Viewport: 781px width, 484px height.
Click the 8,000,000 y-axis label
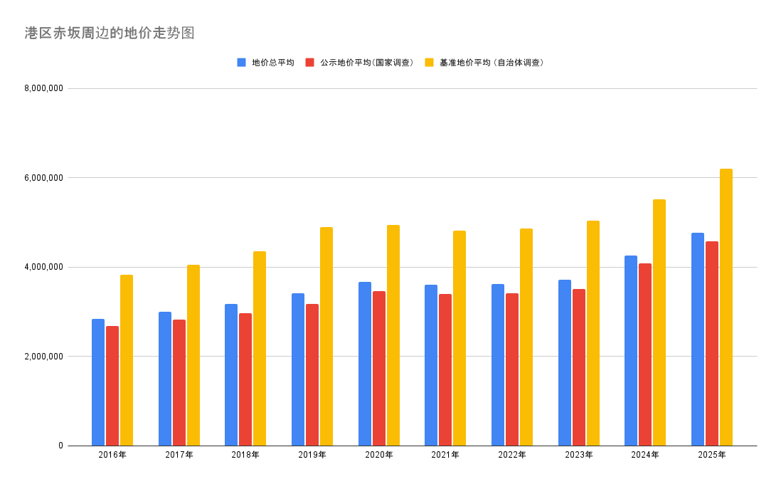tap(43, 88)
